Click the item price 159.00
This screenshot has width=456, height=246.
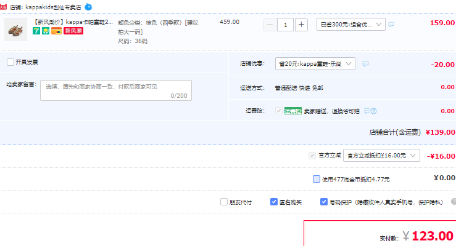tap(442, 23)
